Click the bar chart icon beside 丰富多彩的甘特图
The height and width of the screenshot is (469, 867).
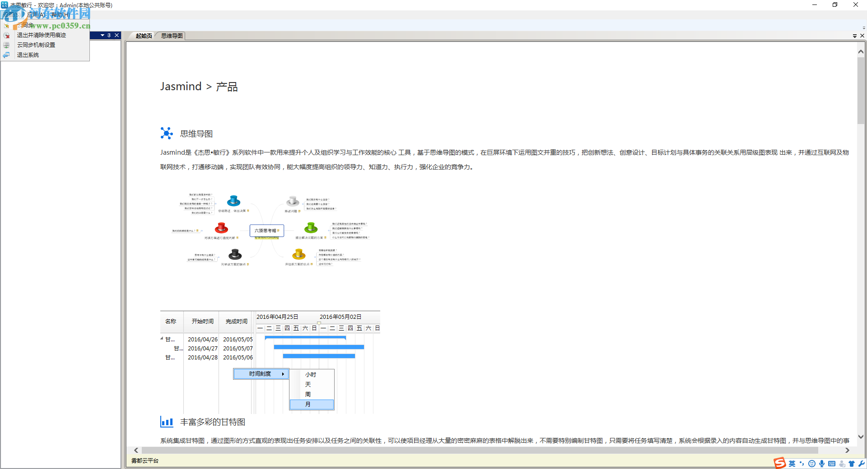[x=167, y=422]
